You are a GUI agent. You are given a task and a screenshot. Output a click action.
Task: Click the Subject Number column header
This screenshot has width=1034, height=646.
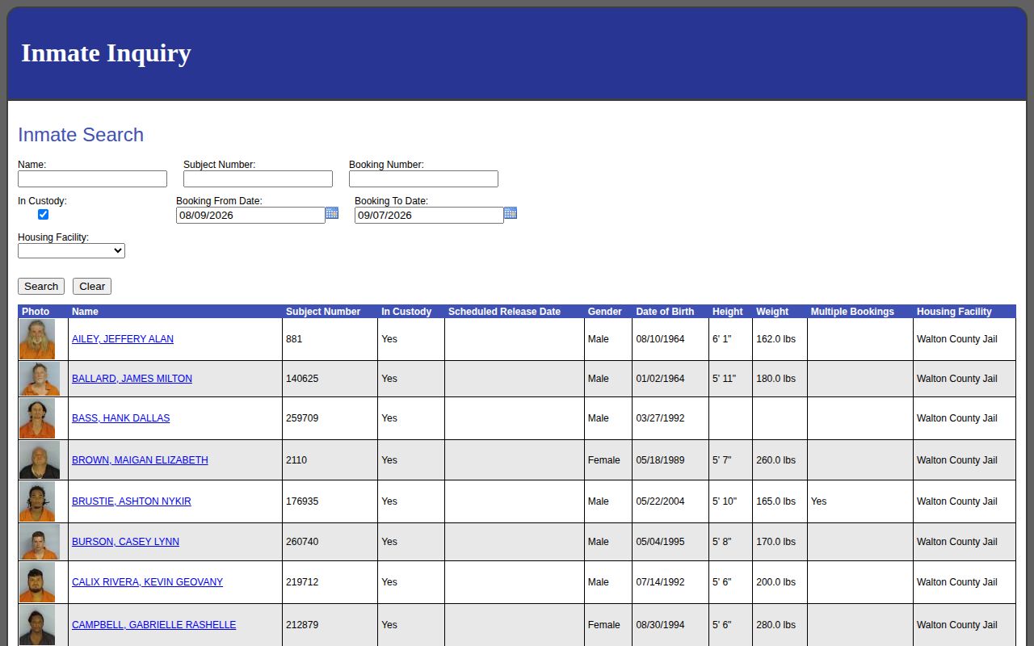(x=323, y=312)
